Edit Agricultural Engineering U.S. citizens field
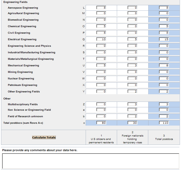 [101, 13]
